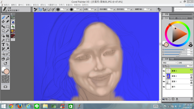The image size is (194, 109).
Task: Choose straight line strokes option
Action: 45,9
